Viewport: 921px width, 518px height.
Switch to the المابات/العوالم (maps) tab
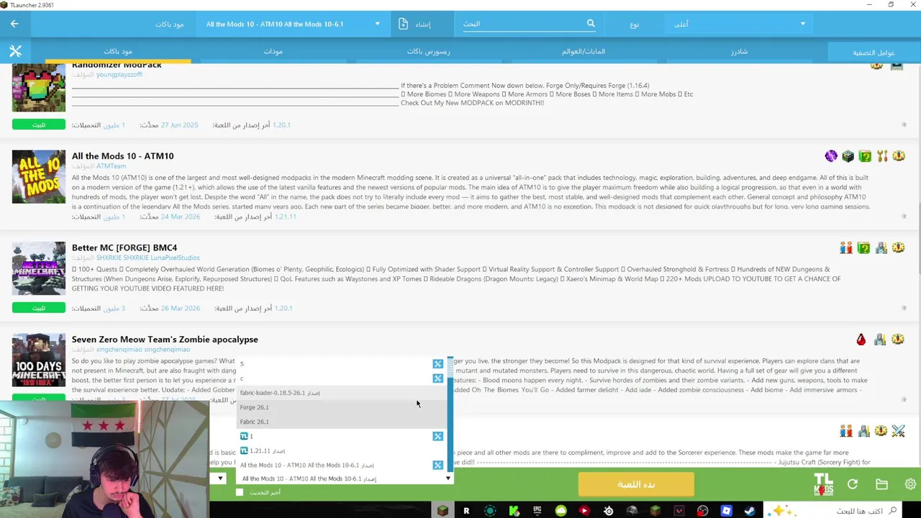(584, 51)
